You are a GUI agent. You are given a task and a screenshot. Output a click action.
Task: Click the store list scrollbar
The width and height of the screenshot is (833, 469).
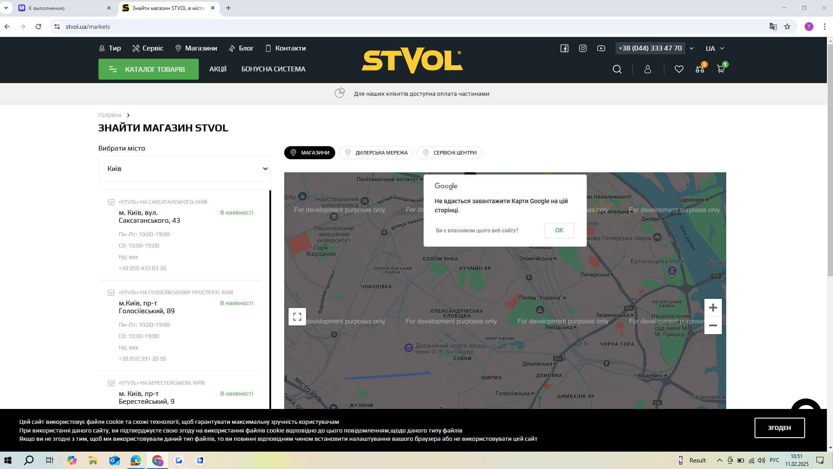click(x=270, y=300)
